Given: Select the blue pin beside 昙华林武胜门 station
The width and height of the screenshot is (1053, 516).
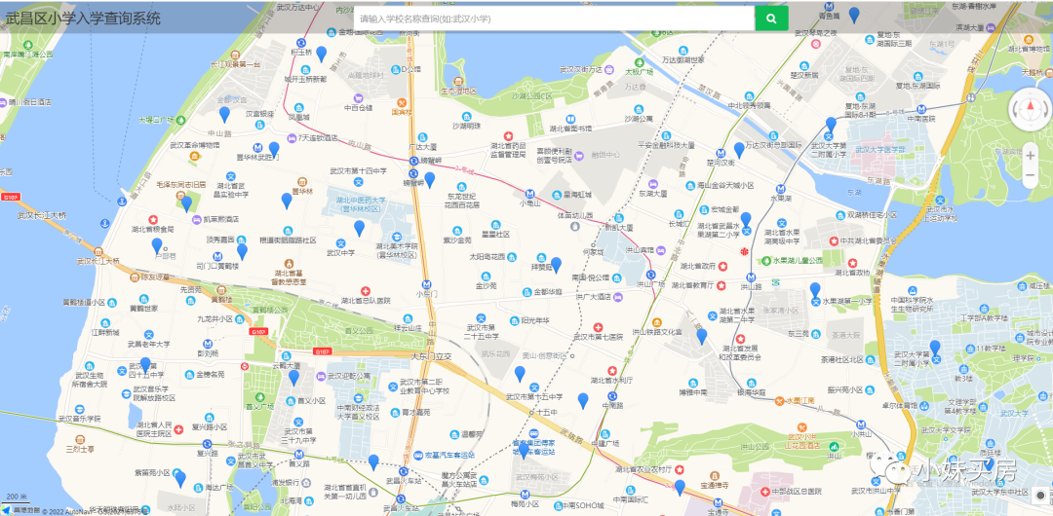Looking at the screenshot, I should tap(274, 150).
